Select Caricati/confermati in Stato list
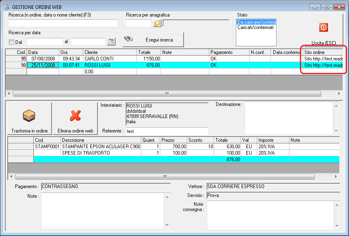Screen dimensions: 349x236 coord(256,27)
